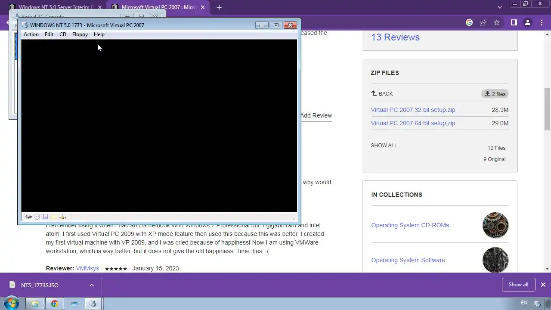551x310 pixels.
Task: Click the Operating System Software thumbnail
Action: (495, 260)
